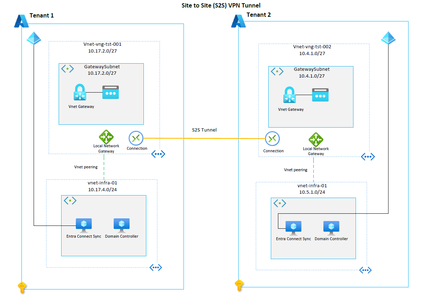This screenshot has height=307, width=430.
Task: Select the virtual network icon below Vnet-vng-tst-001 box
Action: [x=158, y=154]
